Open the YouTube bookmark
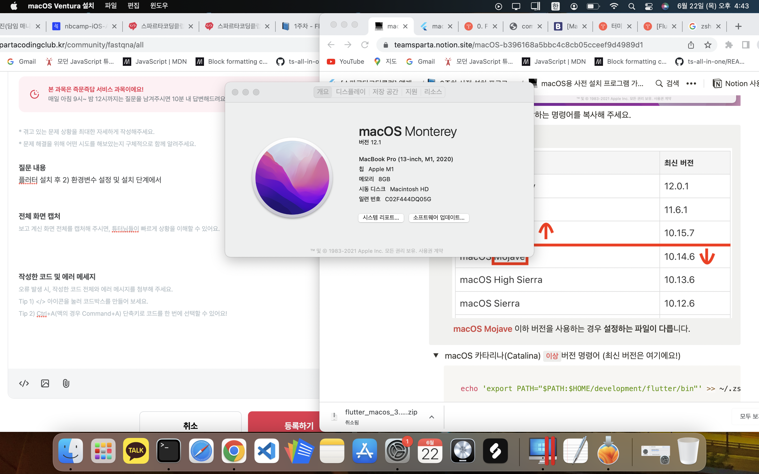 click(346, 61)
